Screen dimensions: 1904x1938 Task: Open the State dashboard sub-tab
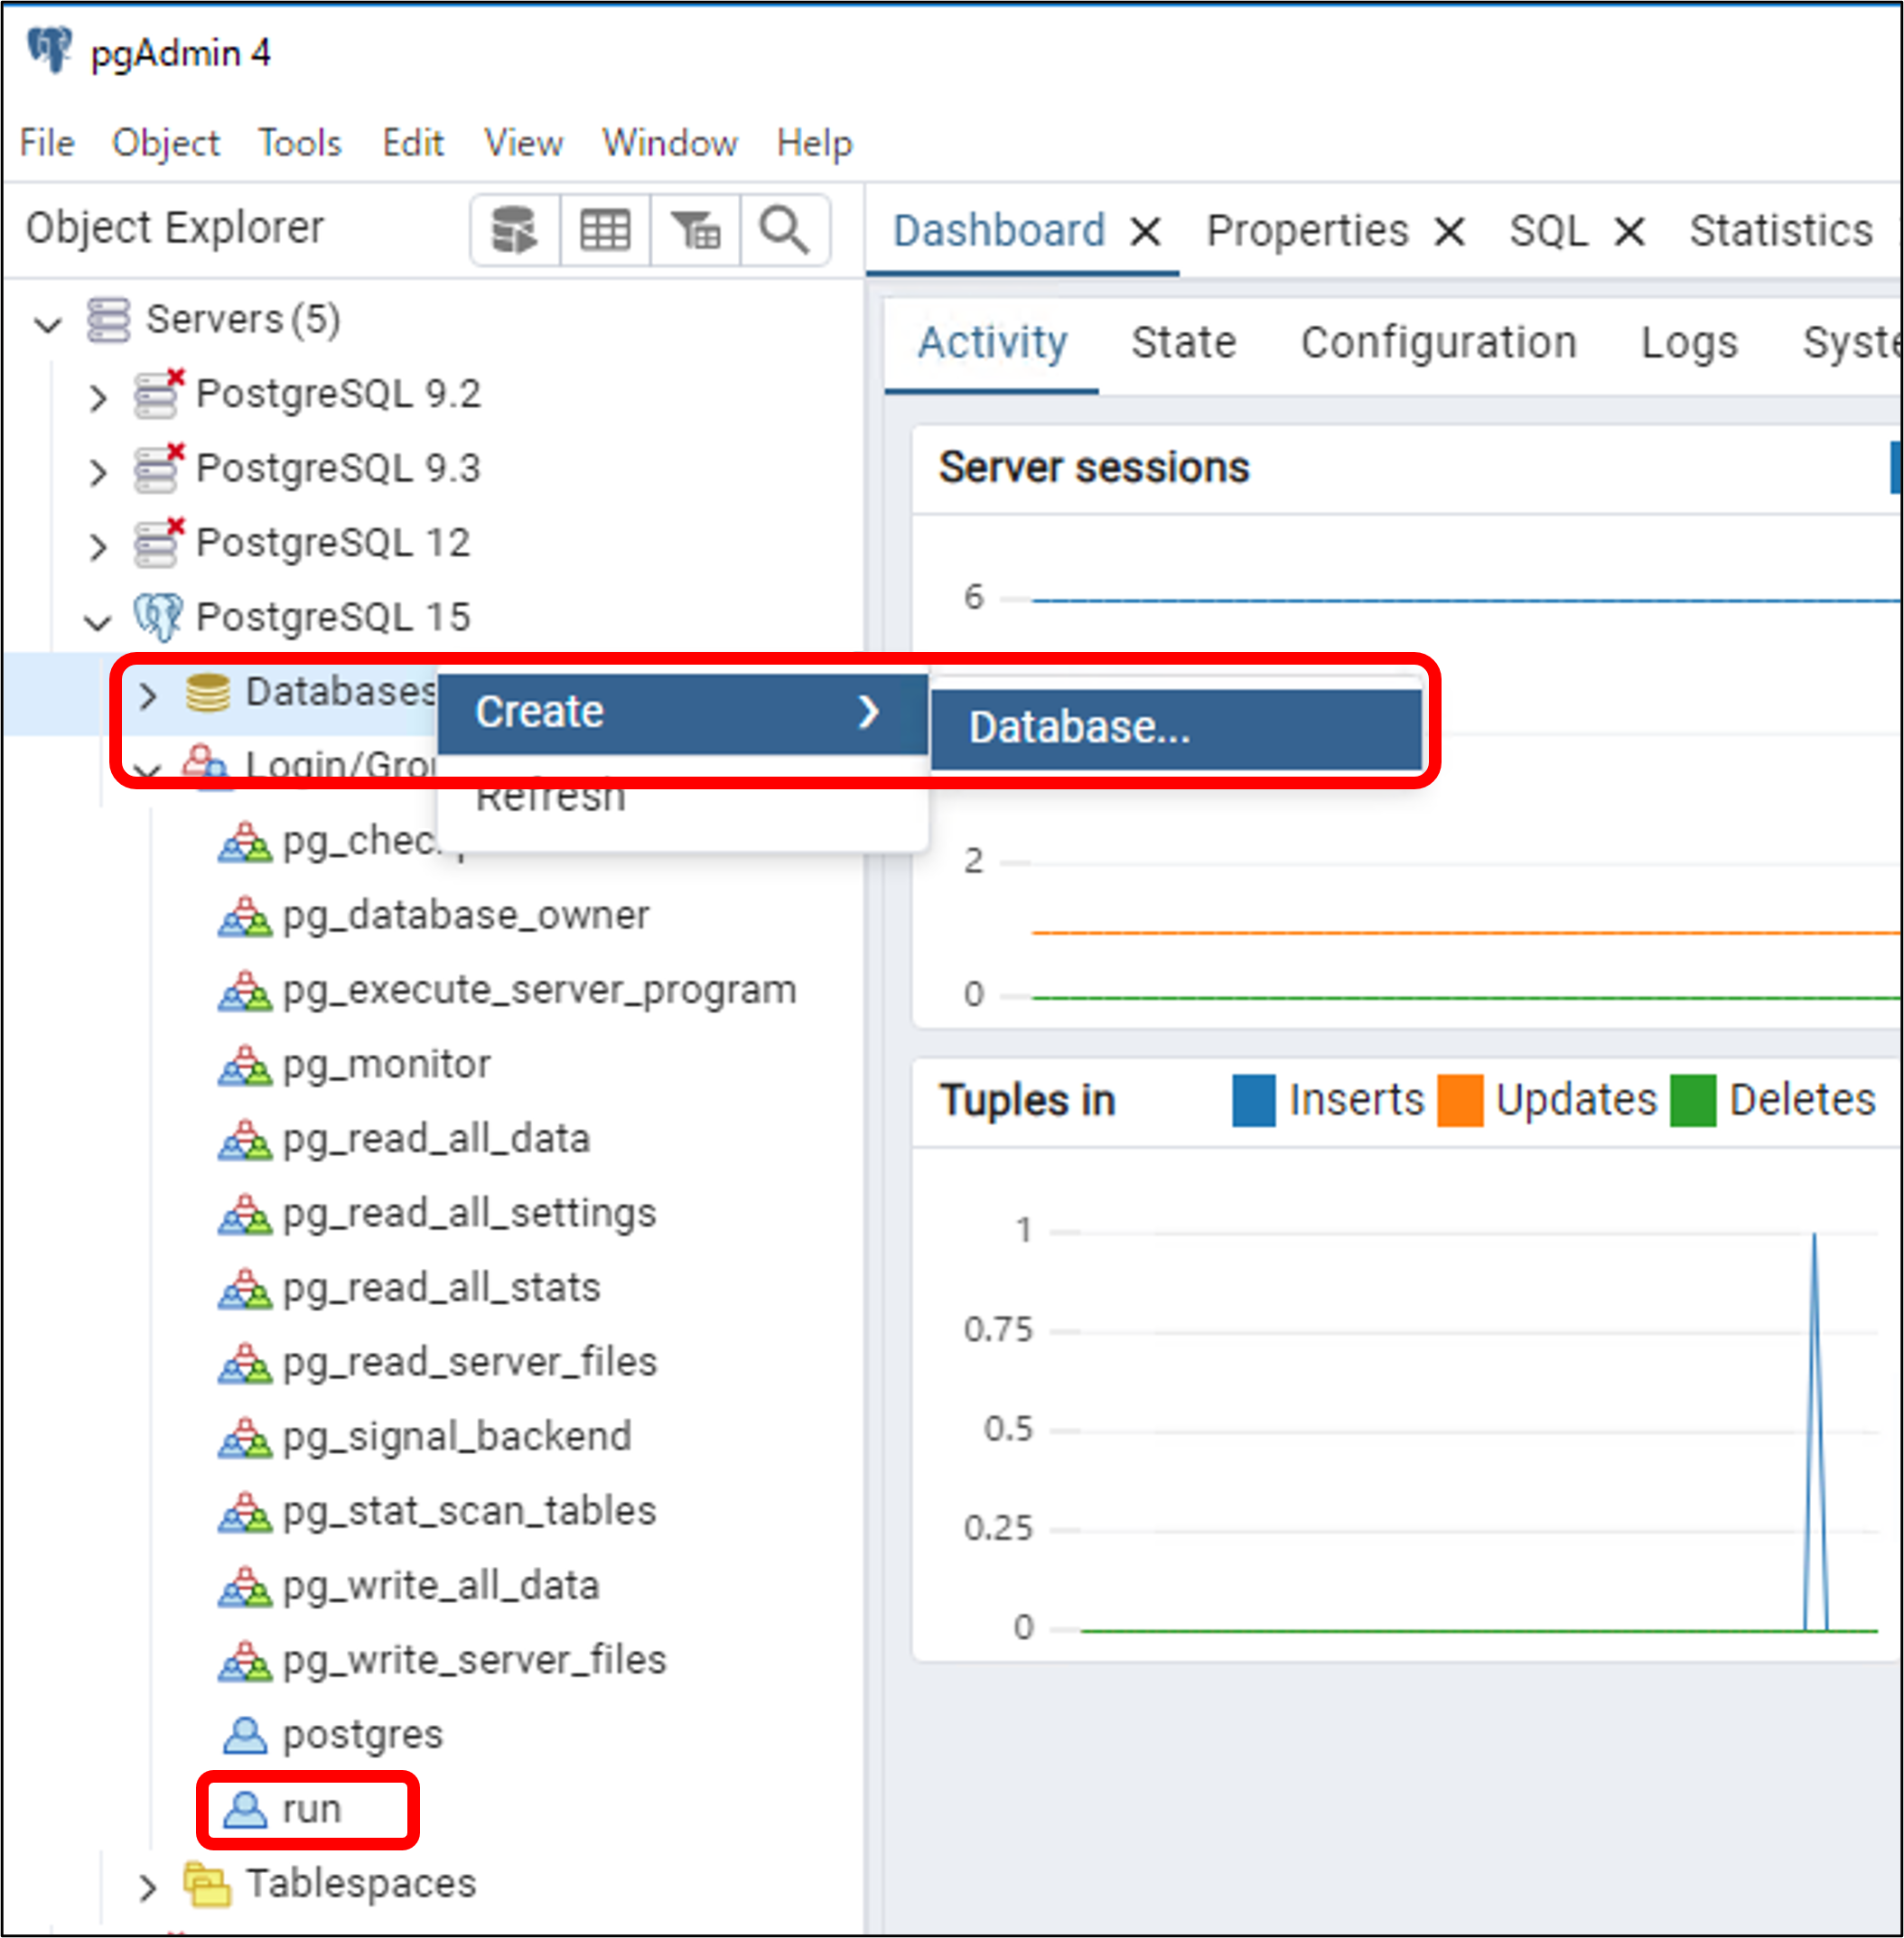[1184, 343]
